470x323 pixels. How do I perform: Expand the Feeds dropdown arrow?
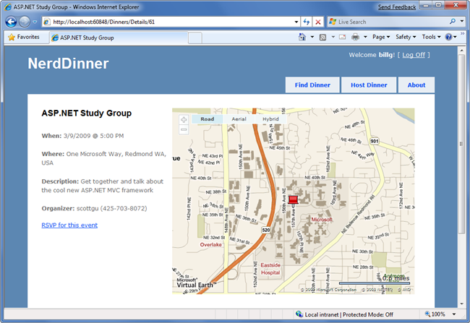[x=333, y=37]
